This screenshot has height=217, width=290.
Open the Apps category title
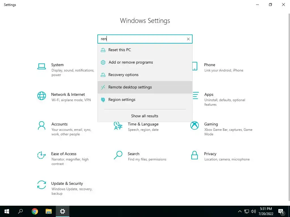[x=209, y=94]
